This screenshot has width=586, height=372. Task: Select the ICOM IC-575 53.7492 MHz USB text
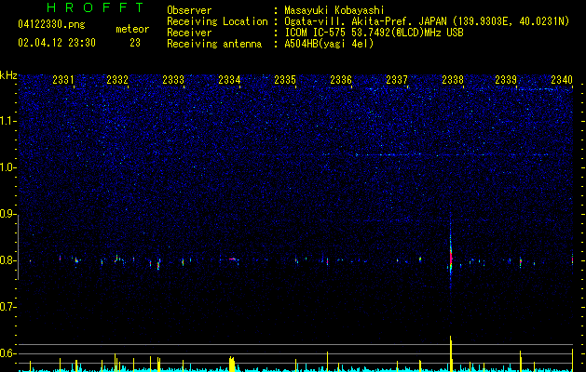click(x=374, y=33)
